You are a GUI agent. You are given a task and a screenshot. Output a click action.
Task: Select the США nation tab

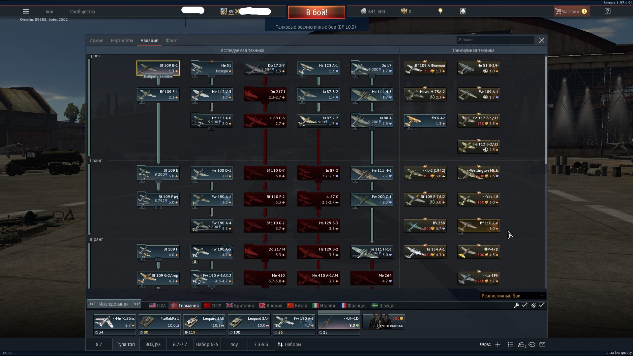157,306
